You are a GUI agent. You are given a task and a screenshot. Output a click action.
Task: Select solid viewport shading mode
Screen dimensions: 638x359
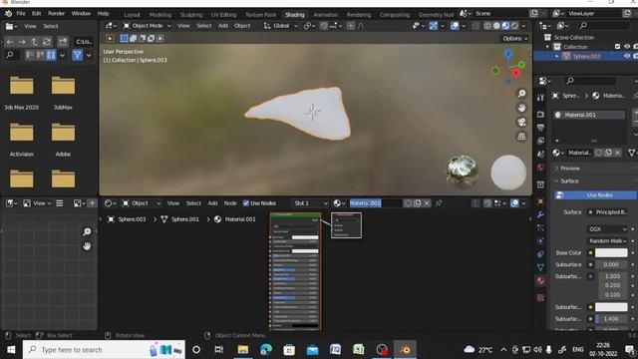click(x=496, y=26)
